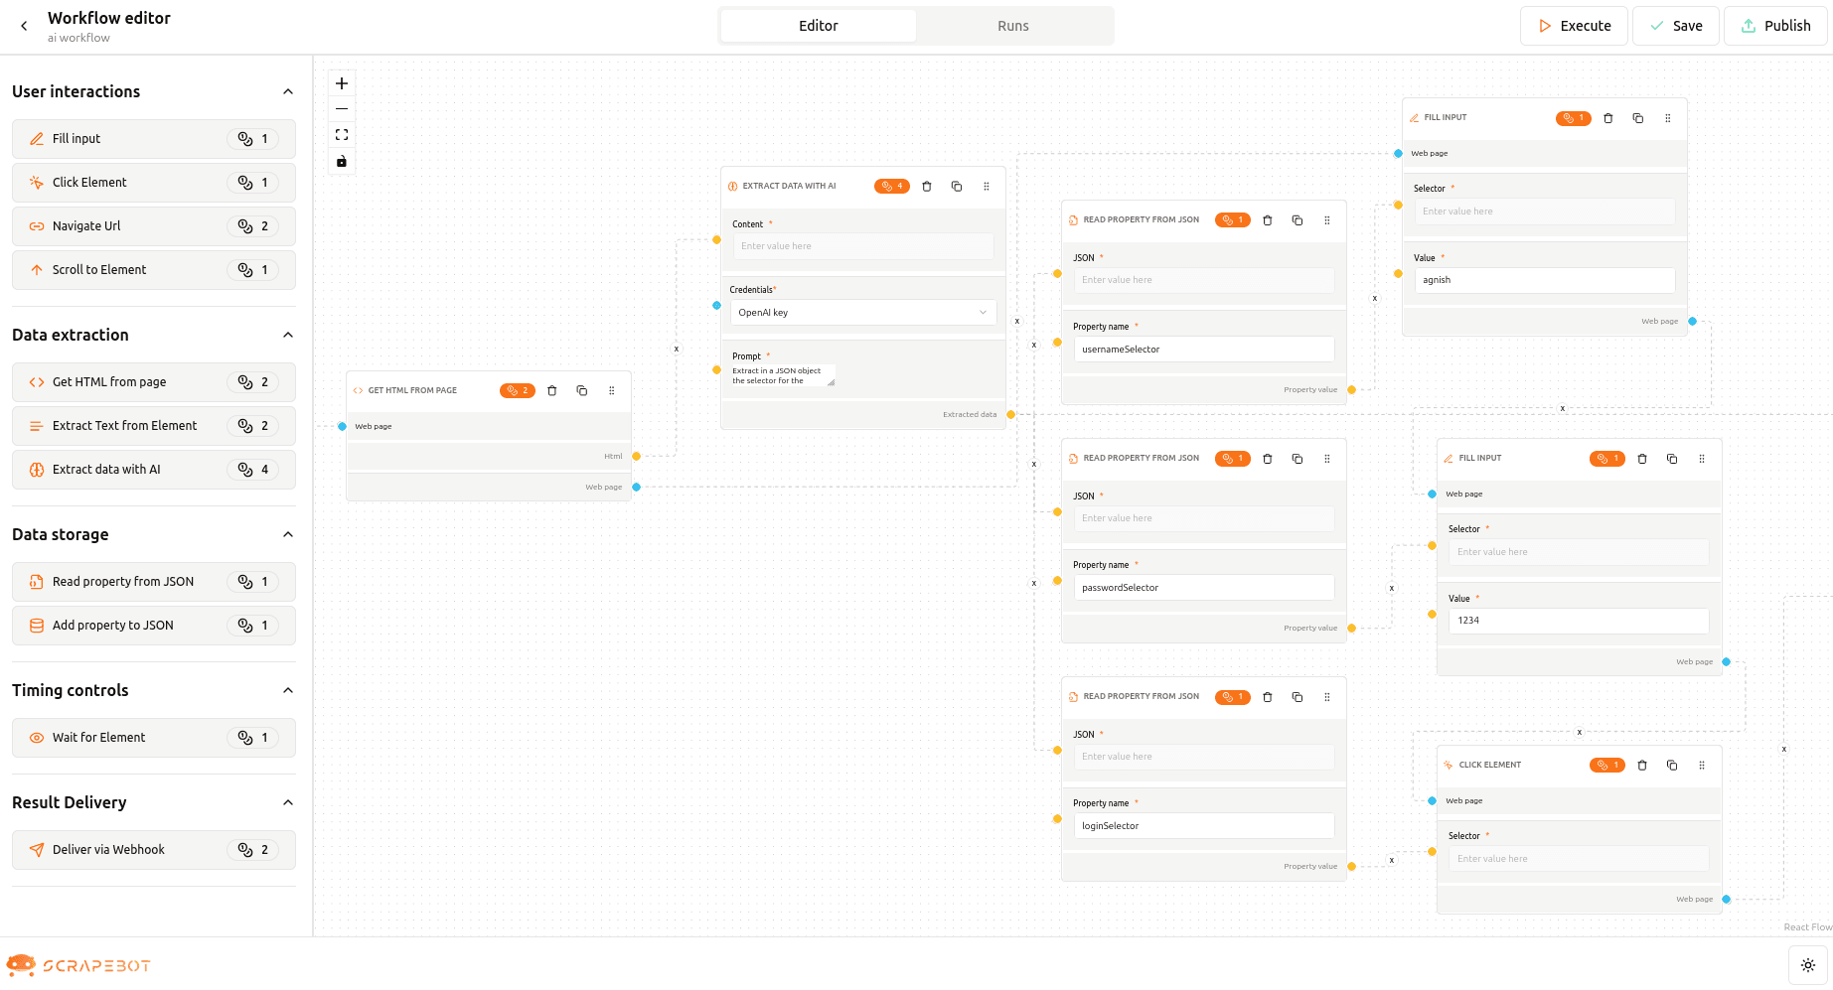This screenshot has width=1833, height=990.
Task: Zoom out of the canvas with the minus button
Action: tap(342, 109)
